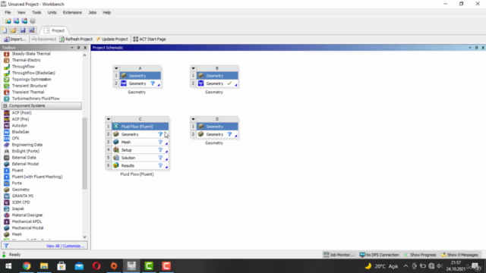Open the View menu

tap(21, 12)
